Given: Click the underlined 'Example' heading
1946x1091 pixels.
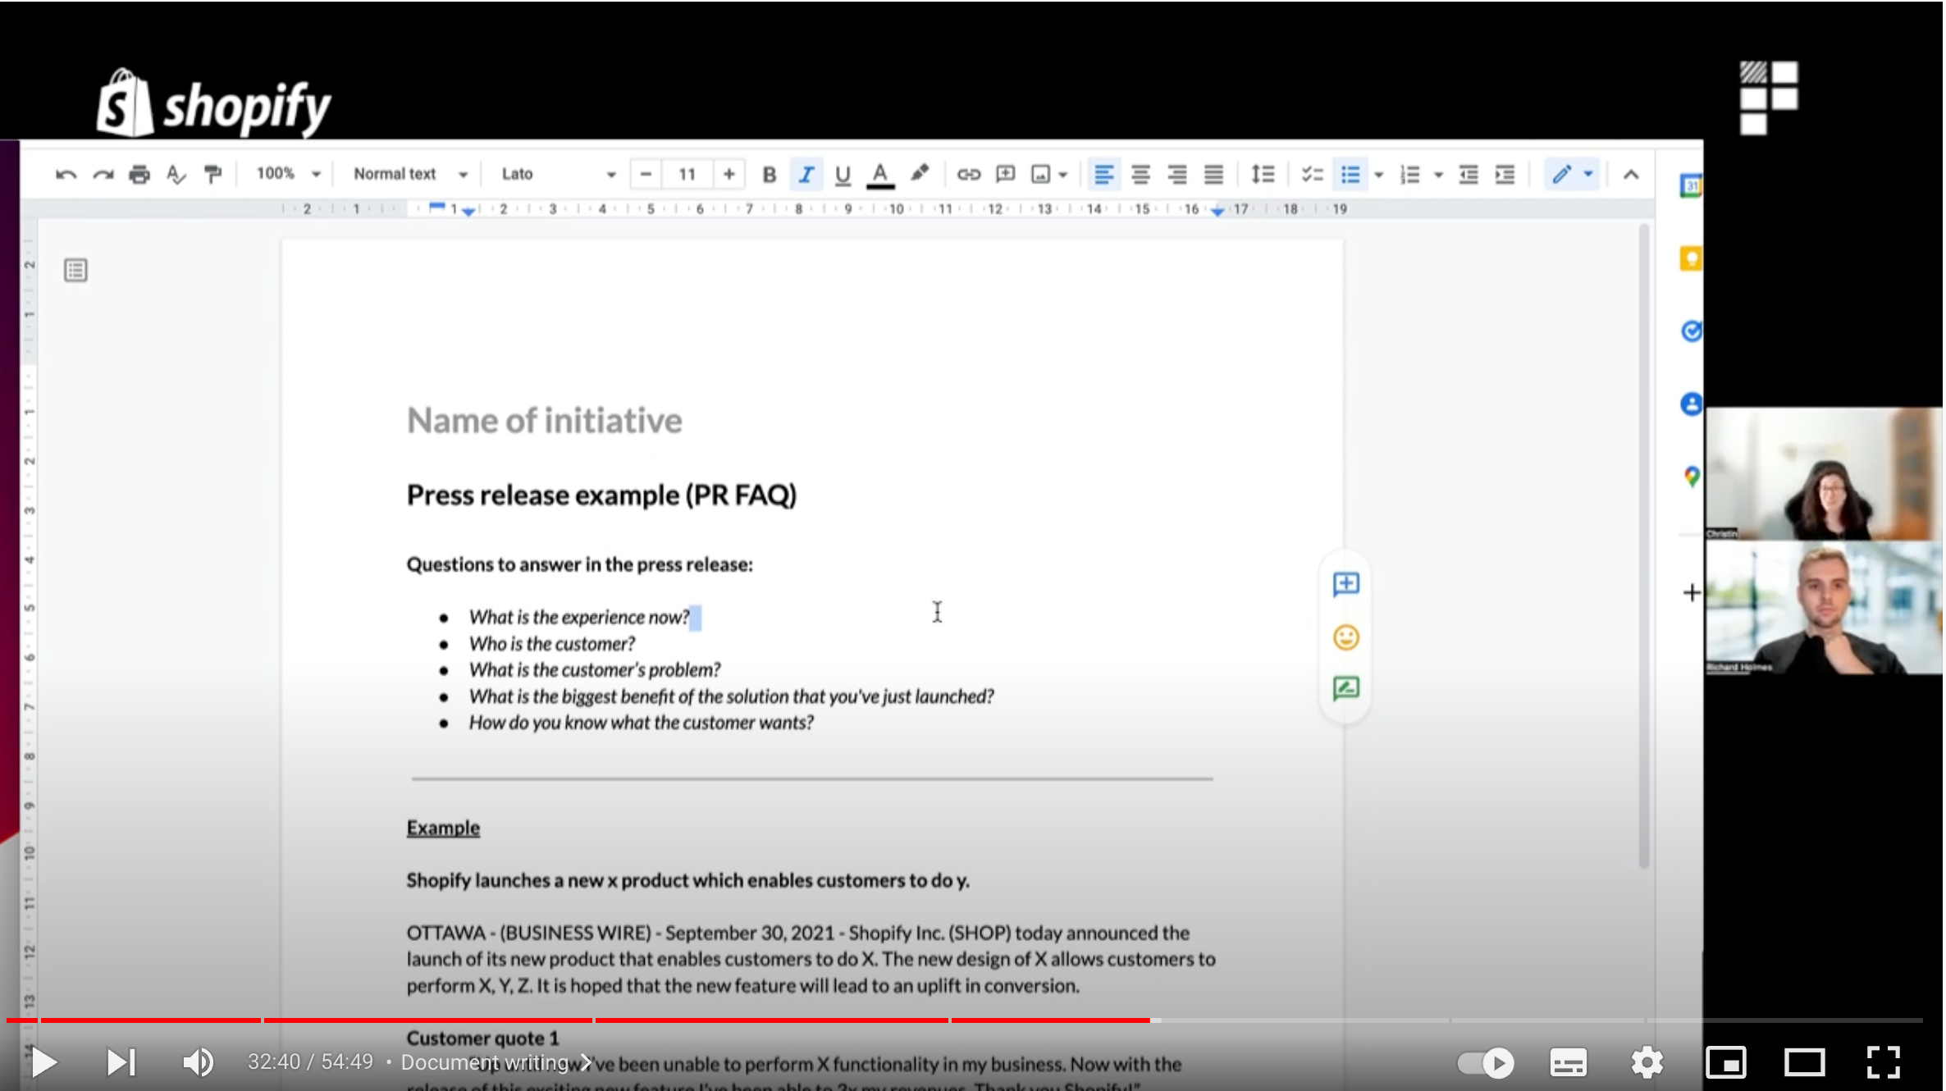Looking at the screenshot, I should click(443, 828).
